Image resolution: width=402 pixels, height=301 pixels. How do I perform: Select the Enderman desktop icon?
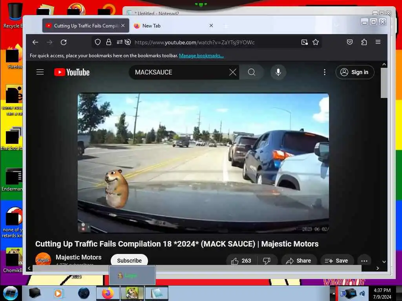pos(12,179)
